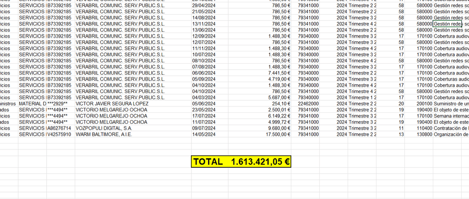Select the 'Suministro de un' description cell

point(451,104)
